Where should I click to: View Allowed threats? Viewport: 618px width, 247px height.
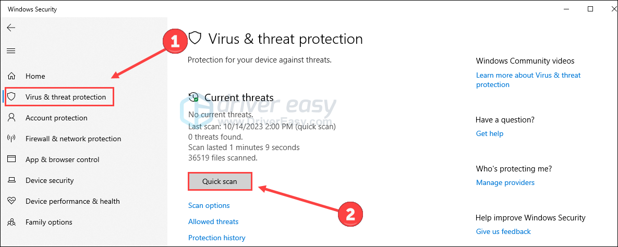[x=213, y=222]
